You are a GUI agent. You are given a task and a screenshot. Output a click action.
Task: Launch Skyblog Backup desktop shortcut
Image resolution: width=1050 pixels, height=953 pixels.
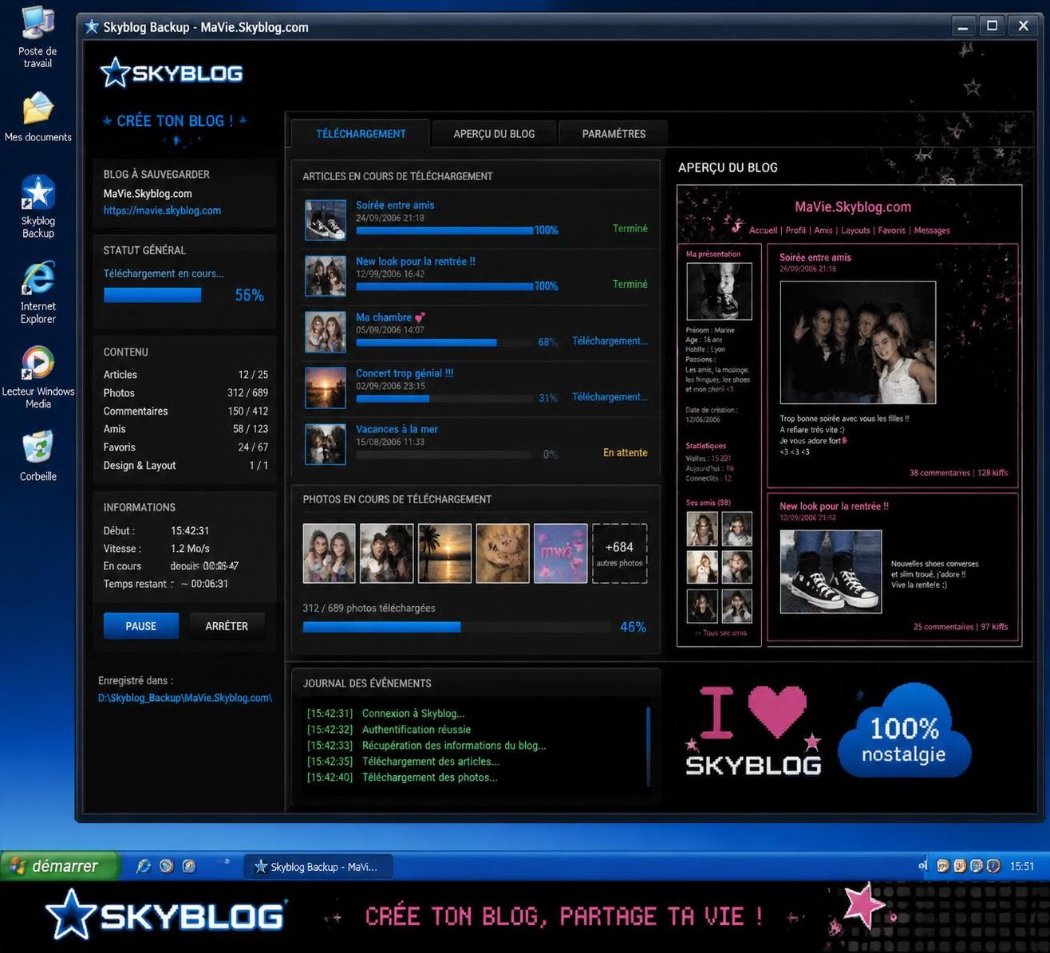(x=37, y=207)
